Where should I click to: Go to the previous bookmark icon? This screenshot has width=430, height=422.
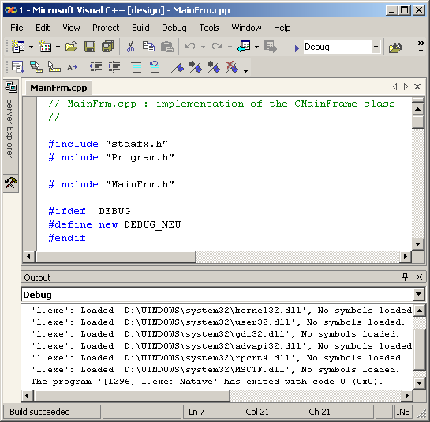pos(214,67)
